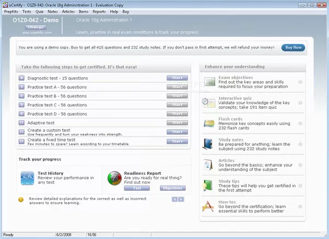
Task: Show the next tip with right arrow
Action: (181, 200)
